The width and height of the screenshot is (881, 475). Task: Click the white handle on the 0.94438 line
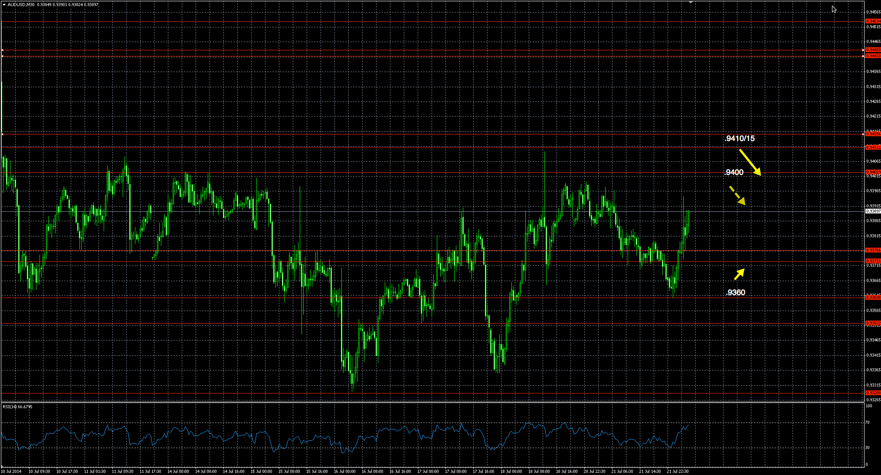point(2,50)
